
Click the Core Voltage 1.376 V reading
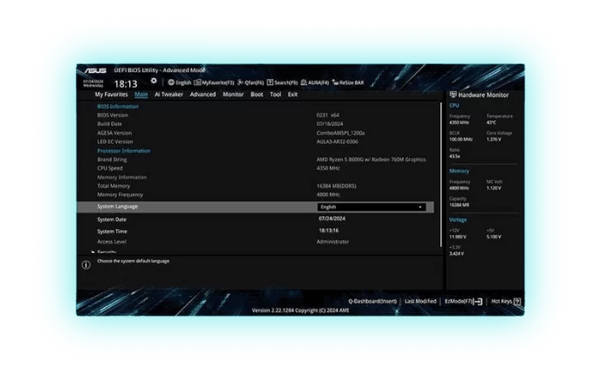click(494, 139)
